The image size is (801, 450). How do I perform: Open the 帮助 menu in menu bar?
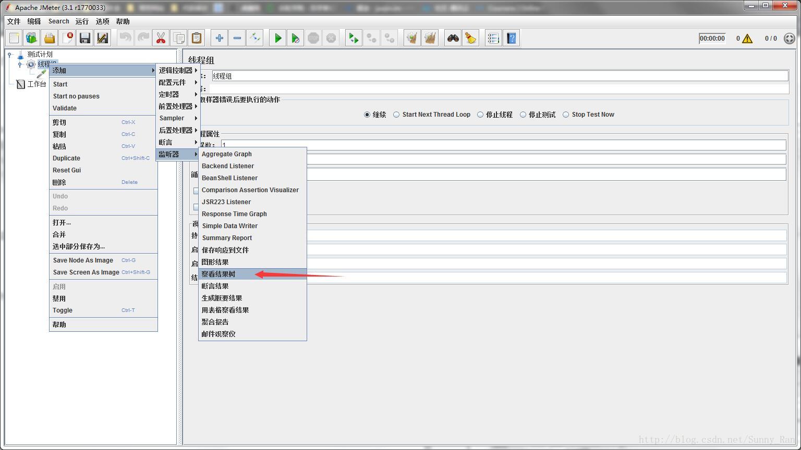tap(123, 21)
